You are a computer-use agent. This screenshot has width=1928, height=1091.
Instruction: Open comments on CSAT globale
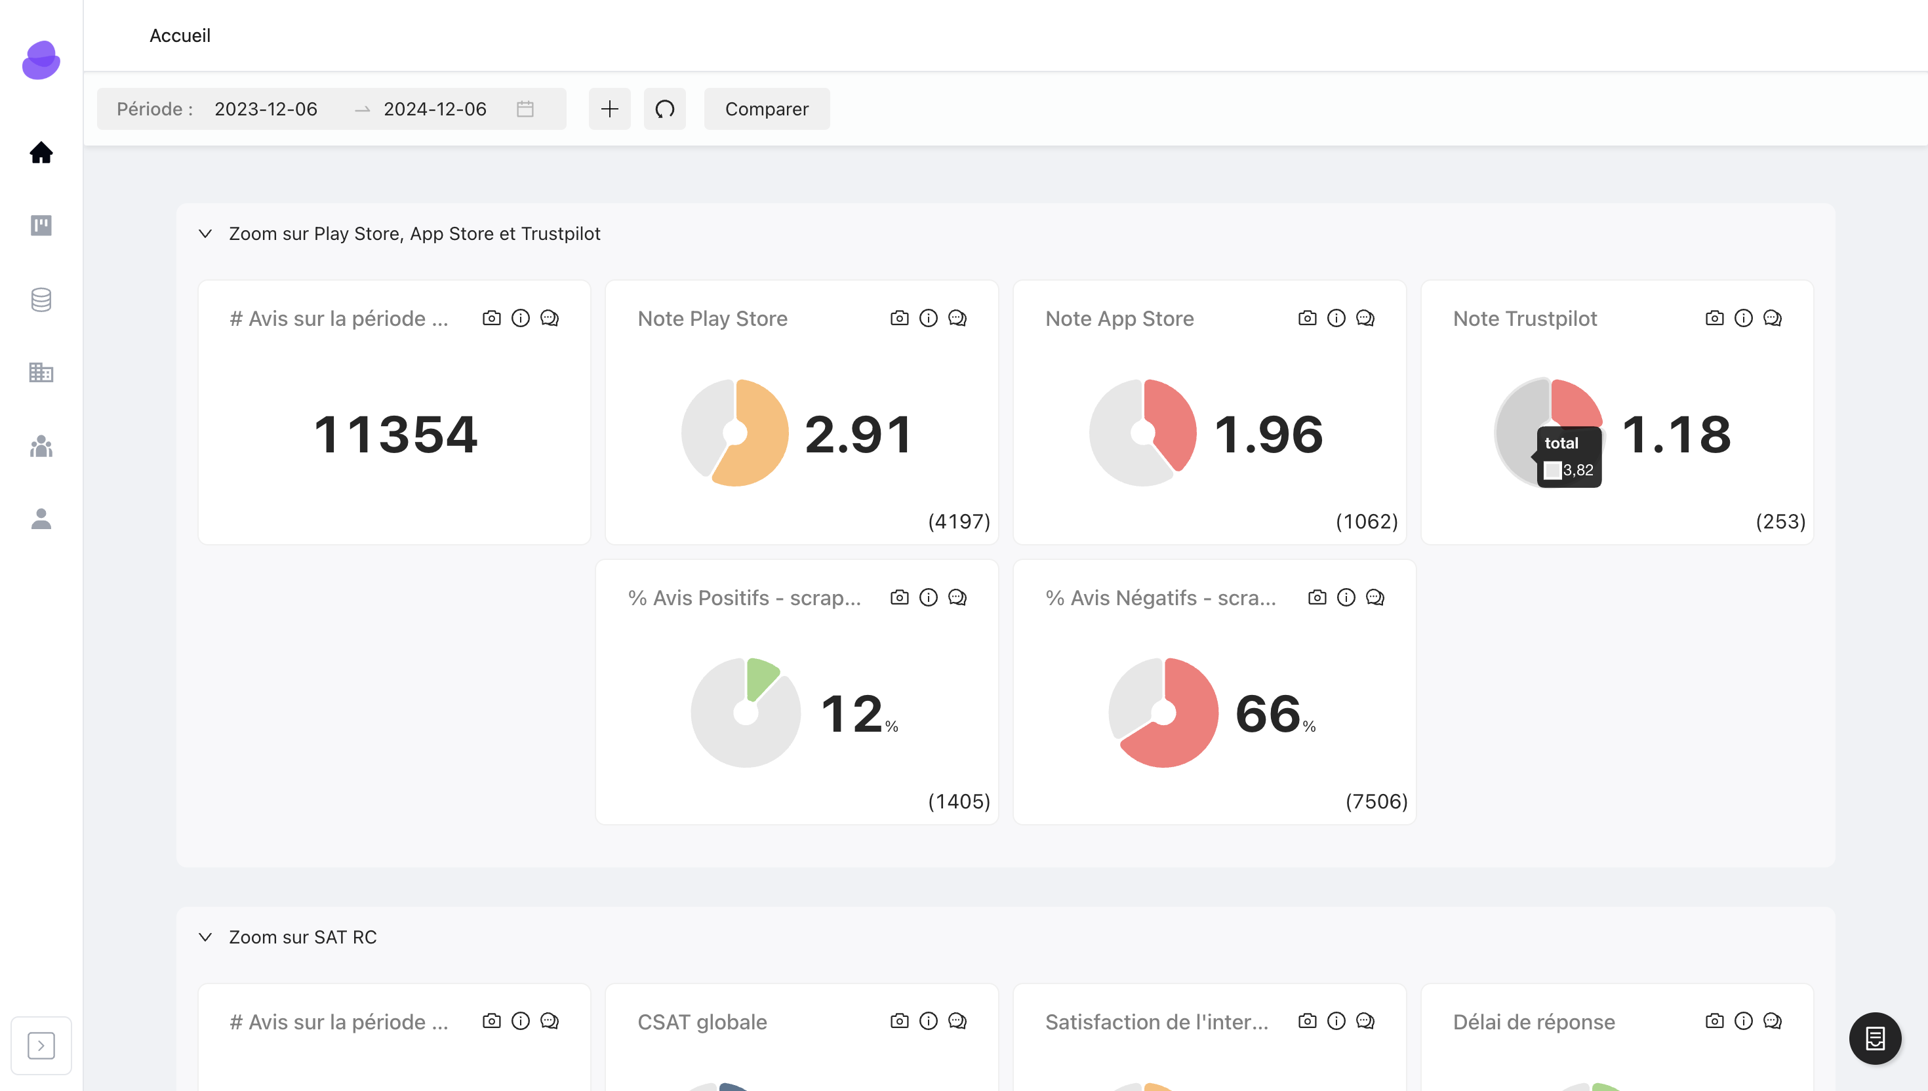(957, 1022)
